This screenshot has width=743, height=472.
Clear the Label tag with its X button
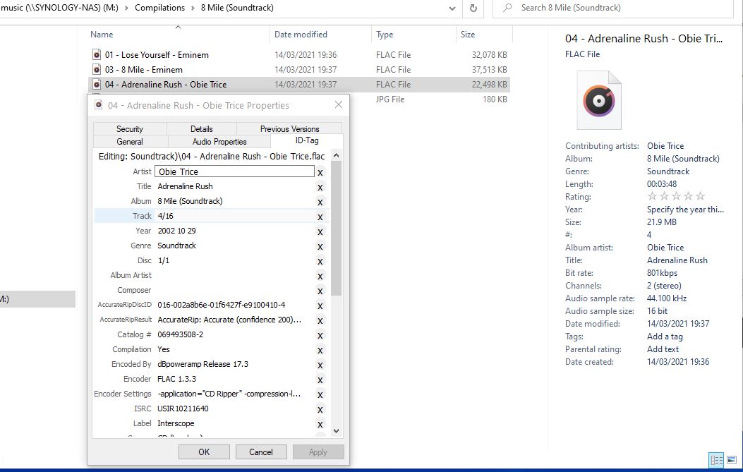click(320, 424)
